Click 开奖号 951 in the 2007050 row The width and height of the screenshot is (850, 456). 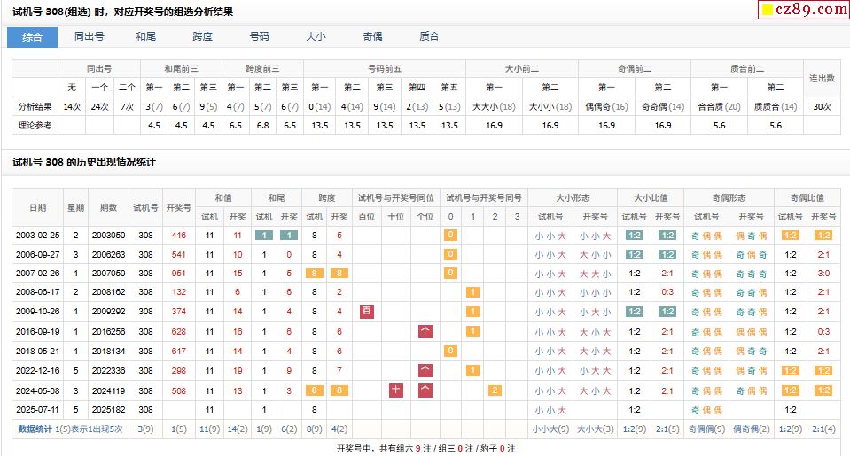coord(179,273)
